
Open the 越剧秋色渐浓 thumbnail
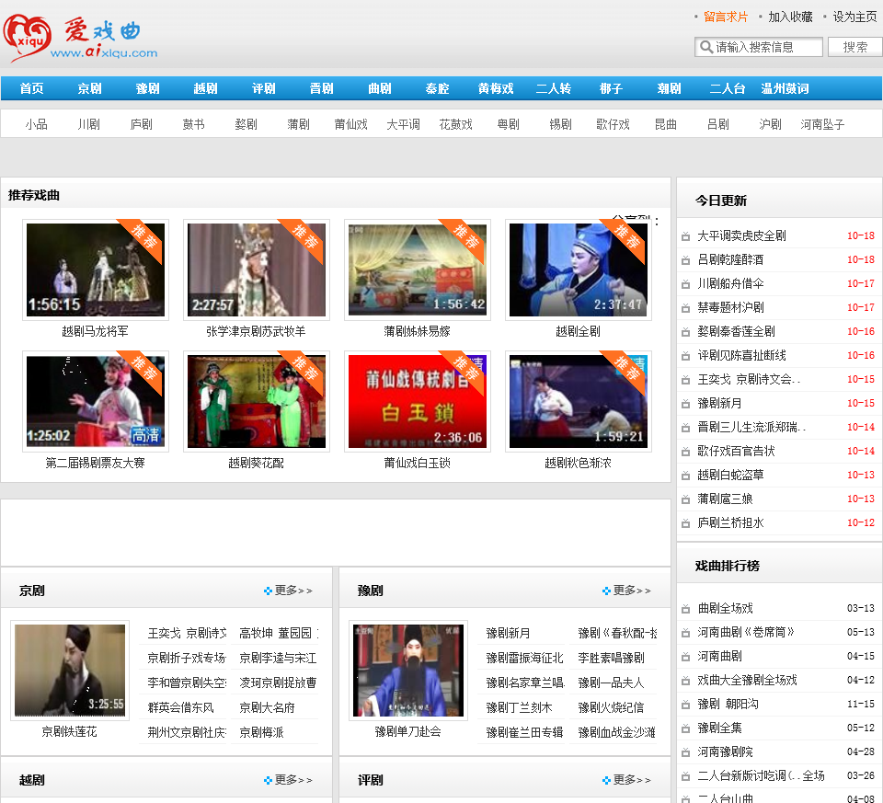click(579, 401)
